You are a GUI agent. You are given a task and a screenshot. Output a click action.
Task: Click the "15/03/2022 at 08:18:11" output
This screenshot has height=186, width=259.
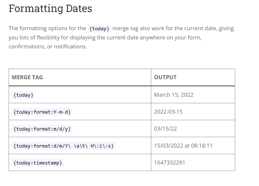183,146
